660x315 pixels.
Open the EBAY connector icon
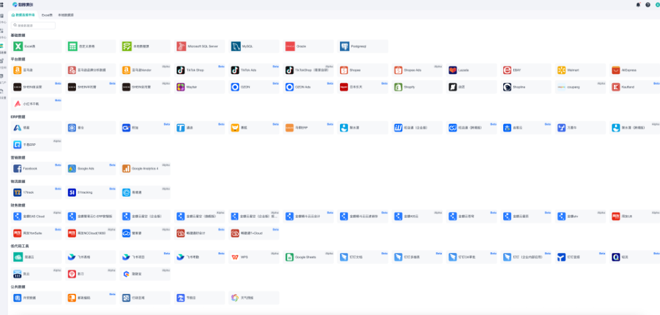point(507,70)
